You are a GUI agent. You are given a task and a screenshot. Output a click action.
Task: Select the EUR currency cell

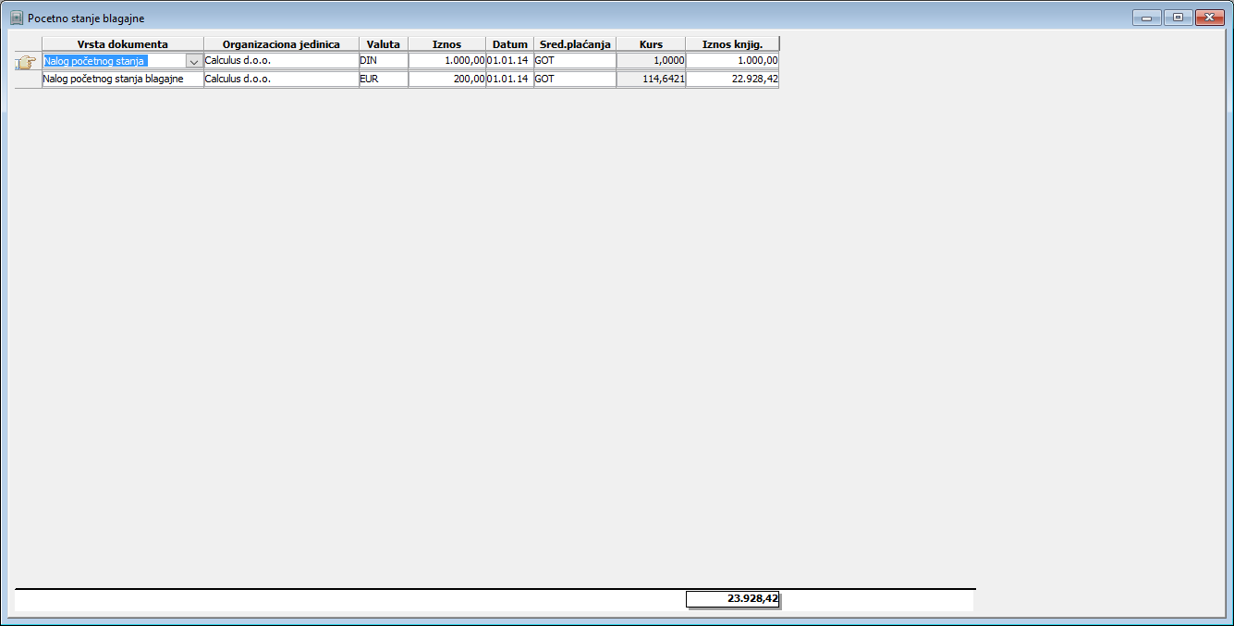(383, 80)
